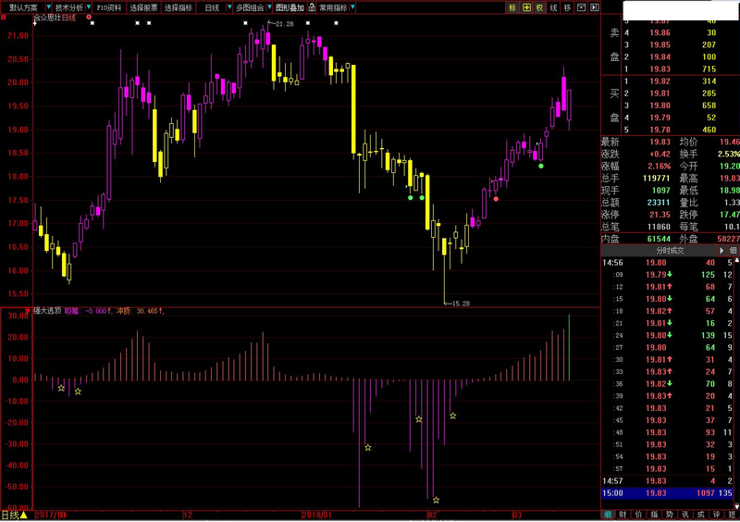The height and width of the screenshot is (522, 740).
Task: Click the tick list scroll-down arrow
Action: (x=737, y=506)
